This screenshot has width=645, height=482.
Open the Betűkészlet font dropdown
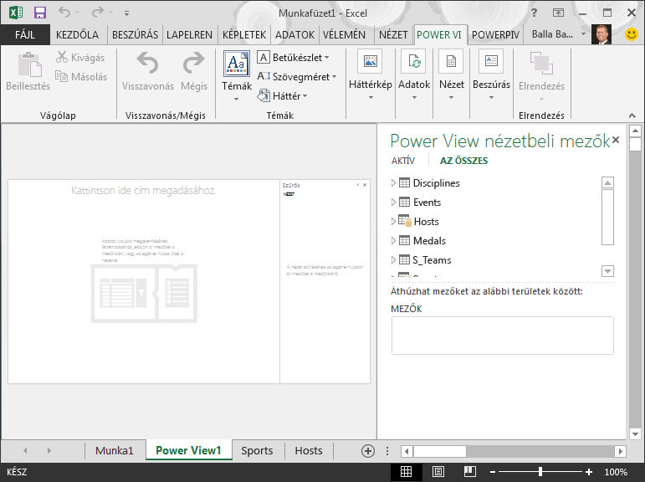pyautogui.click(x=293, y=57)
